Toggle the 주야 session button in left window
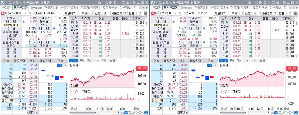The height and width of the screenshot is (115, 299). pos(5,13)
